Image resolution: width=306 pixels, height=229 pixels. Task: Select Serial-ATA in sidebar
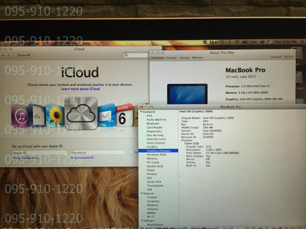pos(154,182)
